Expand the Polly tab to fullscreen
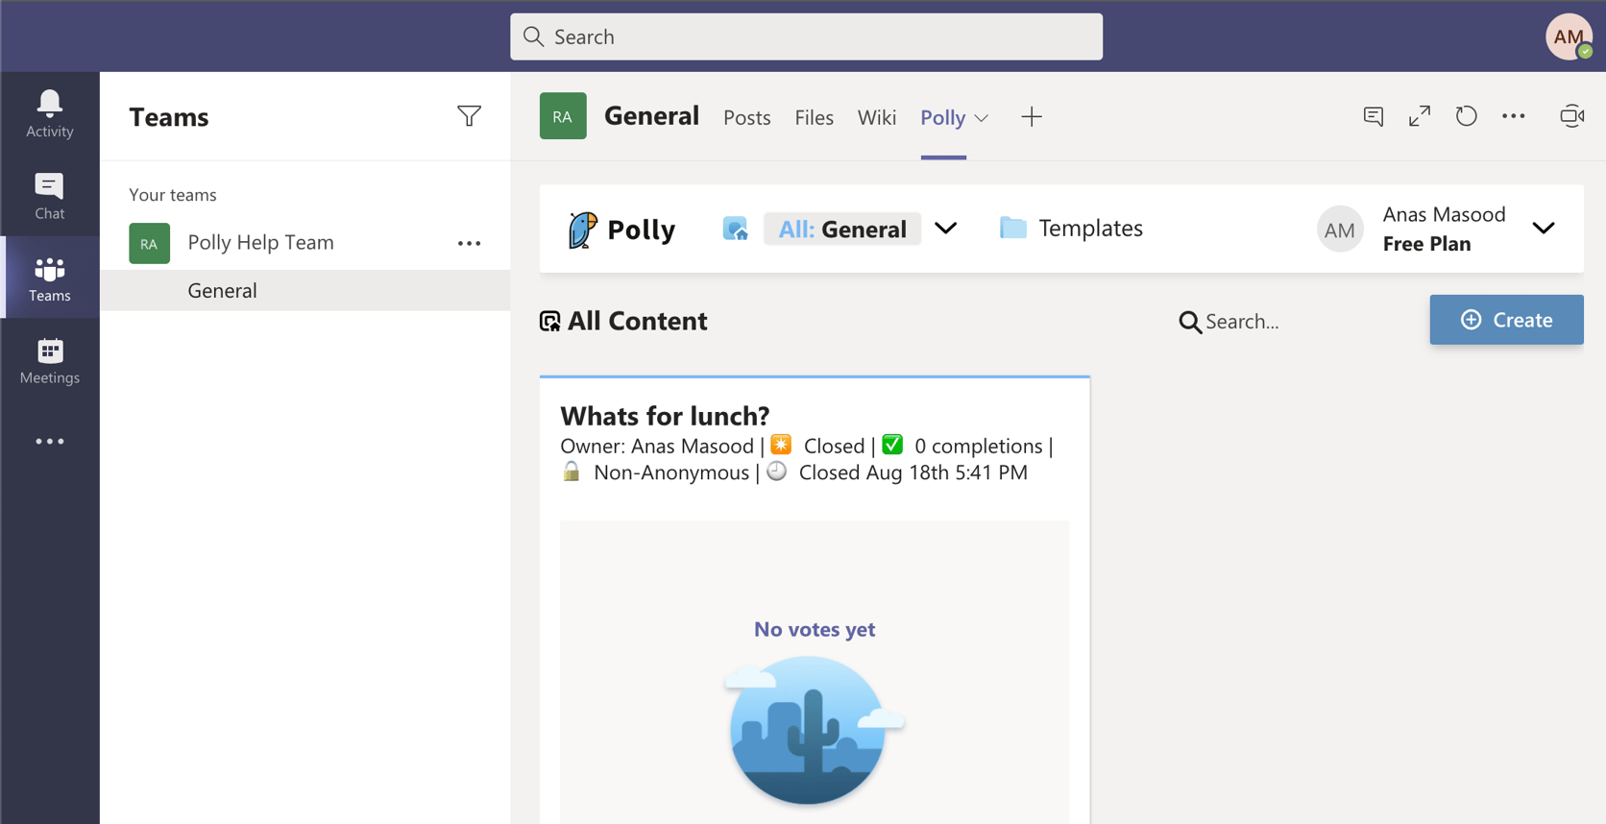1606x824 pixels. pyautogui.click(x=1419, y=115)
